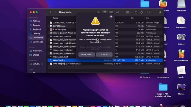The width and height of the screenshot is (191, 107).
Task: Select the How to Convert Webm file
Action: click(64, 33)
